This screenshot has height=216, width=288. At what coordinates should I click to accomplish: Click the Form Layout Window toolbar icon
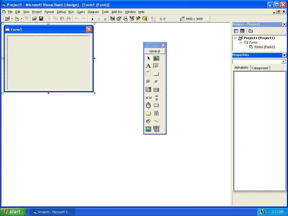pyautogui.click(x=125, y=19)
